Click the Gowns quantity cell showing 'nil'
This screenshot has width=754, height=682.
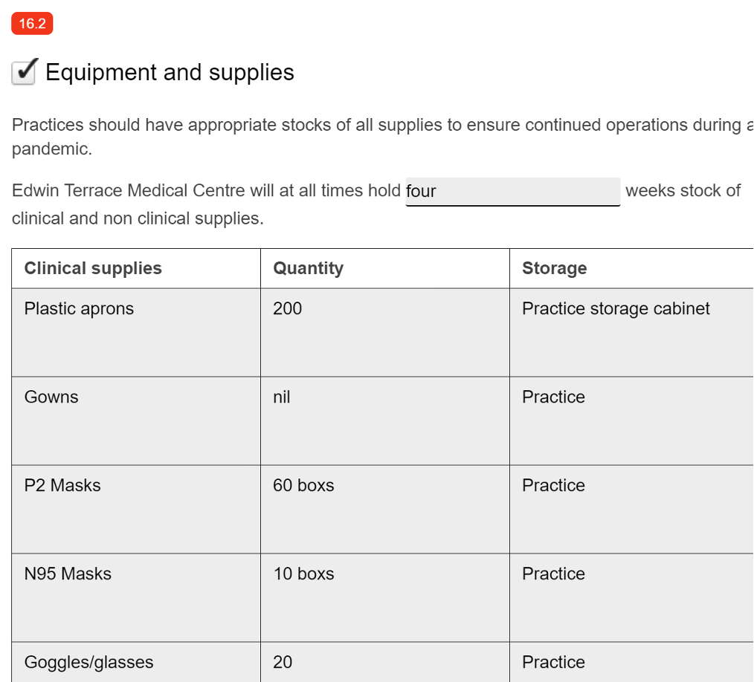click(x=384, y=420)
